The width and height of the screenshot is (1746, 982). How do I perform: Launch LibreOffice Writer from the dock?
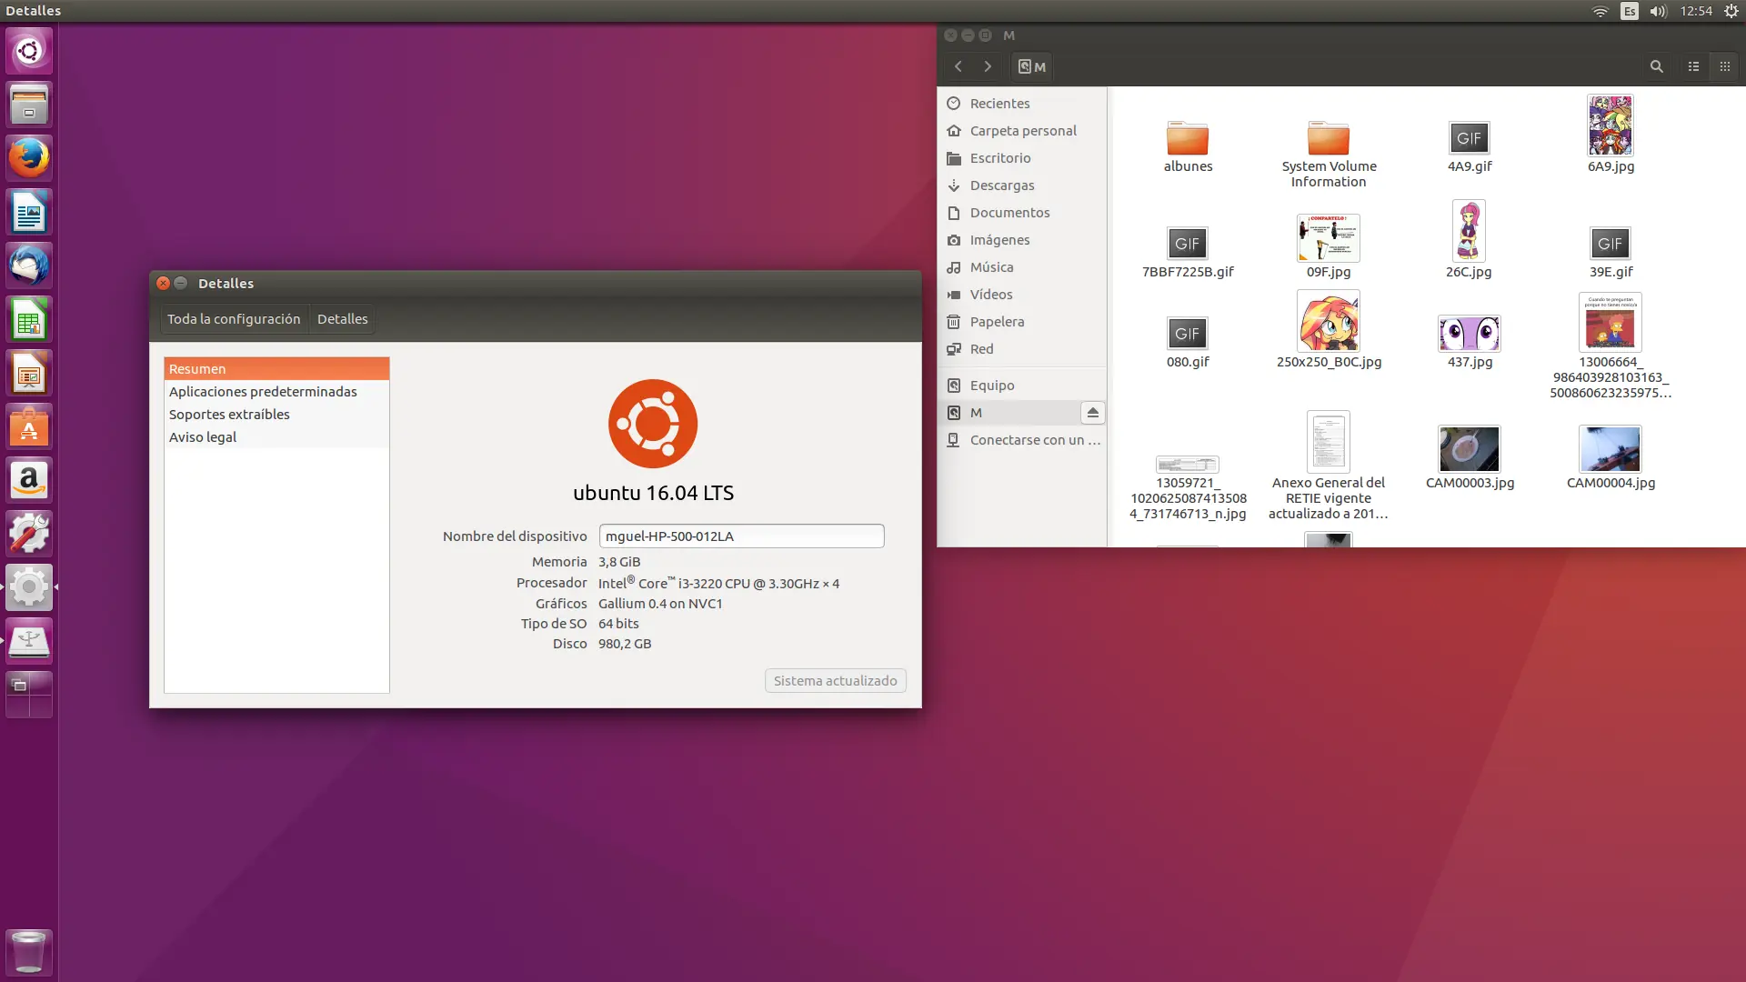28,211
